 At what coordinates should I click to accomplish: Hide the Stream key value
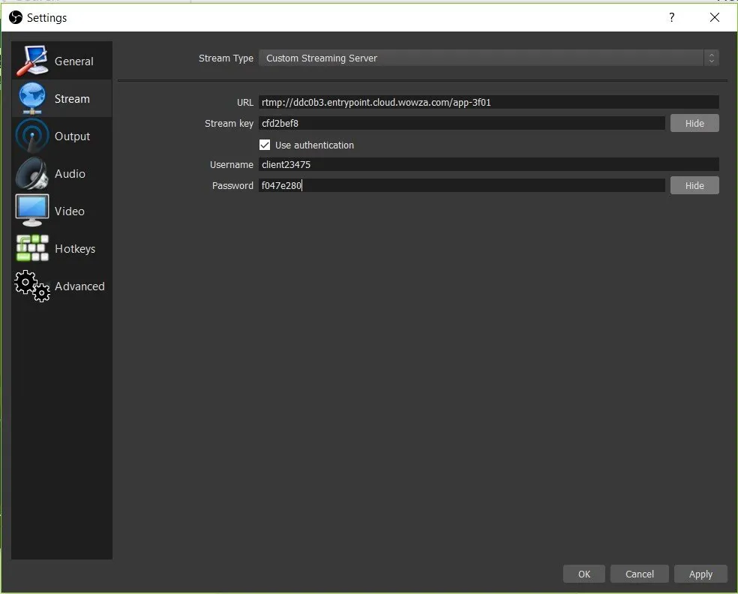[x=694, y=123]
